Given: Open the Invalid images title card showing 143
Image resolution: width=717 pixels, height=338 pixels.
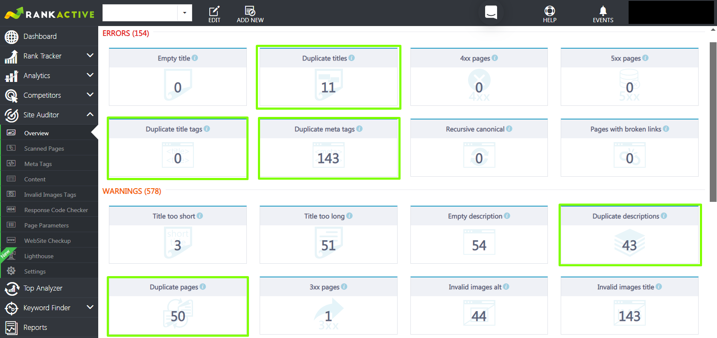Looking at the screenshot, I should [629, 306].
